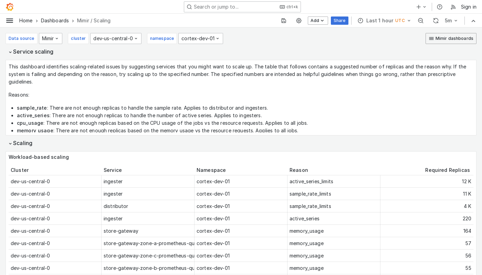The height and width of the screenshot is (275, 482).
Task: Sort table by Cluster column header
Action: click(20, 170)
